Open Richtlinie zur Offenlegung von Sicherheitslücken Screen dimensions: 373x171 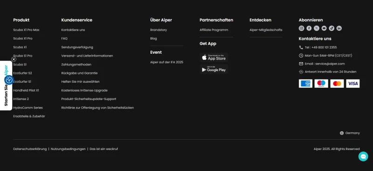tap(97, 108)
